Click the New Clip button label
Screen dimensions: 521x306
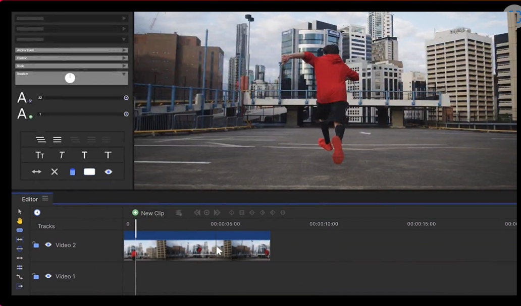(x=152, y=213)
